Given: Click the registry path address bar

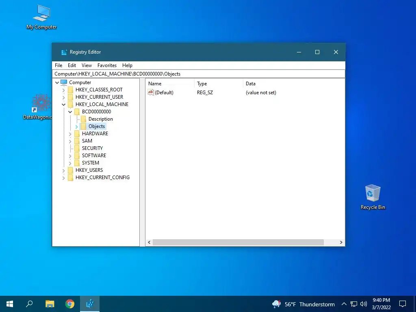Looking at the screenshot, I should click(198, 74).
